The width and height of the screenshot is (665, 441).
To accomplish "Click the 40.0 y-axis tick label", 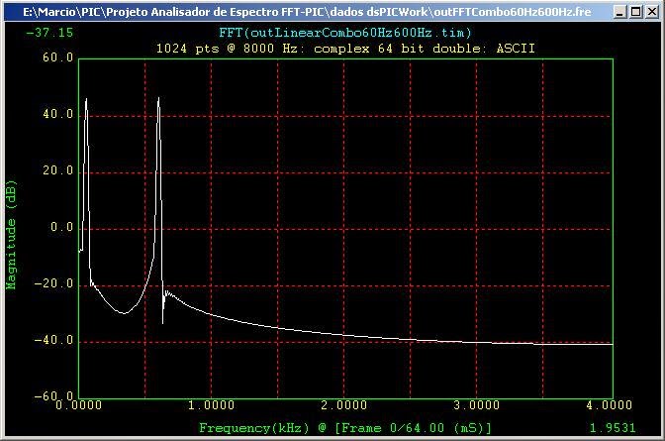I will (x=57, y=114).
